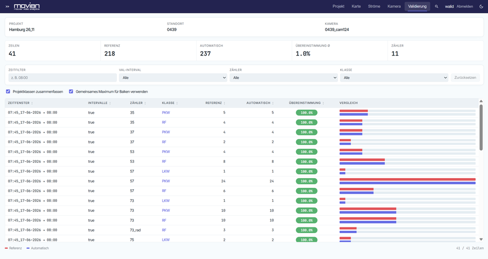Go to the Kamera tab
The width and height of the screenshot is (488, 259).
[x=394, y=6]
